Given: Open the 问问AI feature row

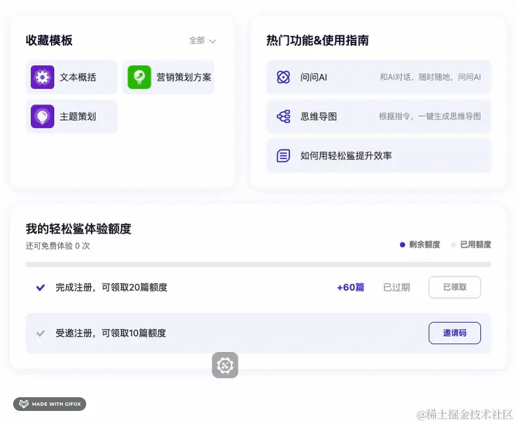Looking at the screenshot, I should (379, 77).
